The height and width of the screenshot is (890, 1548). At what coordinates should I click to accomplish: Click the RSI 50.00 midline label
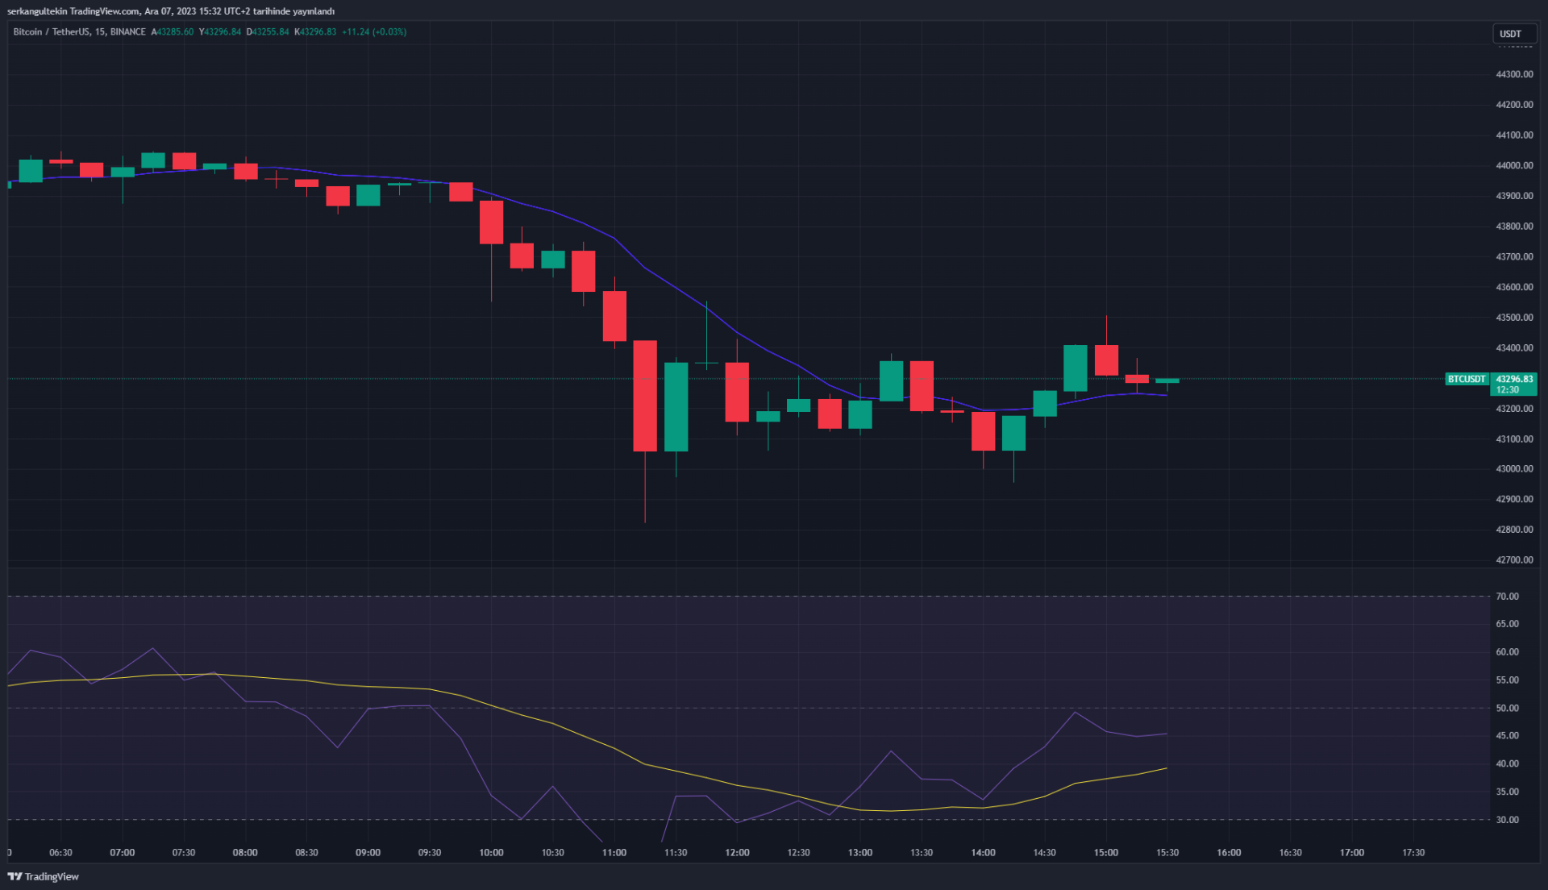point(1507,708)
